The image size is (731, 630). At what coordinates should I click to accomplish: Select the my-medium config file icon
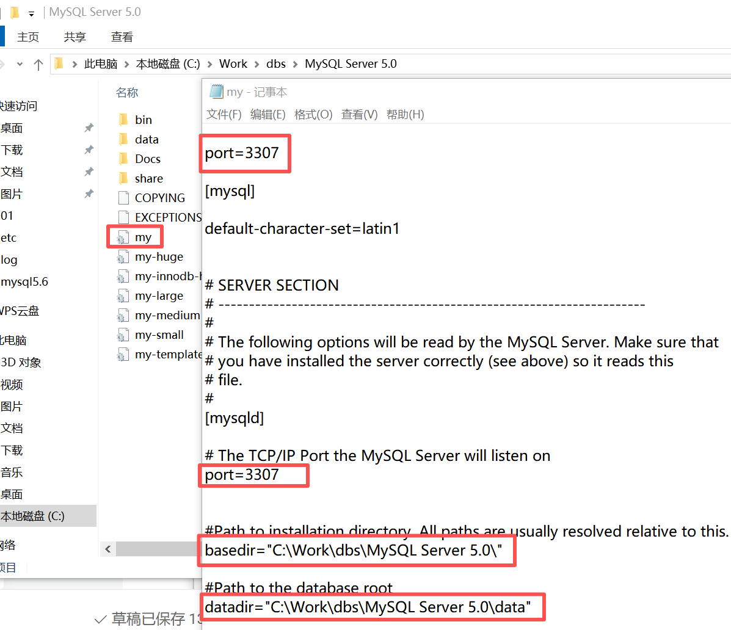point(123,316)
